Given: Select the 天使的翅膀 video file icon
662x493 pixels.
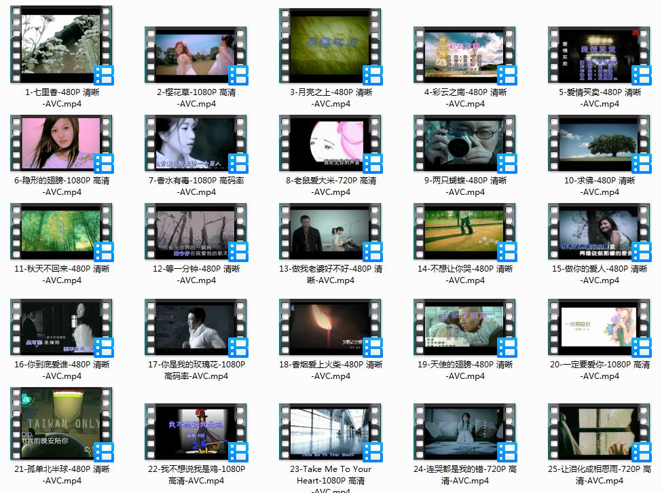Looking at the screenshot, I should tap(465, 327).
